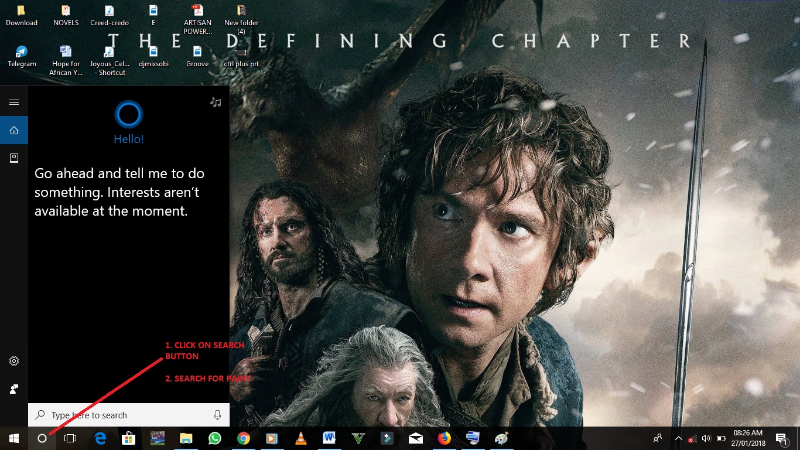Open the volume control in system tray
The image size is (800, 450).
[706, 438]
